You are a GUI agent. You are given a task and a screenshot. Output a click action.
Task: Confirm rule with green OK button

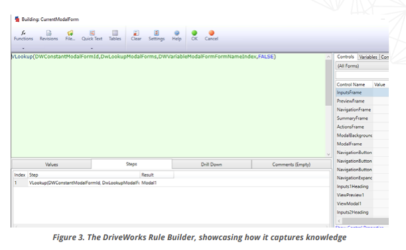[x=194, y=36]
